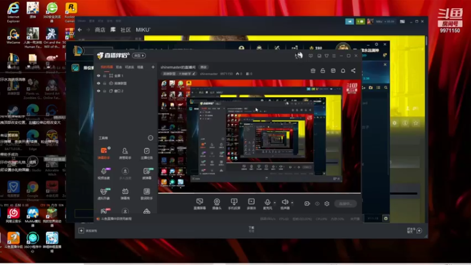Open the companion tutorial link in status bar
This screenshot has height=265, width=471.
(x=116, y=218)
